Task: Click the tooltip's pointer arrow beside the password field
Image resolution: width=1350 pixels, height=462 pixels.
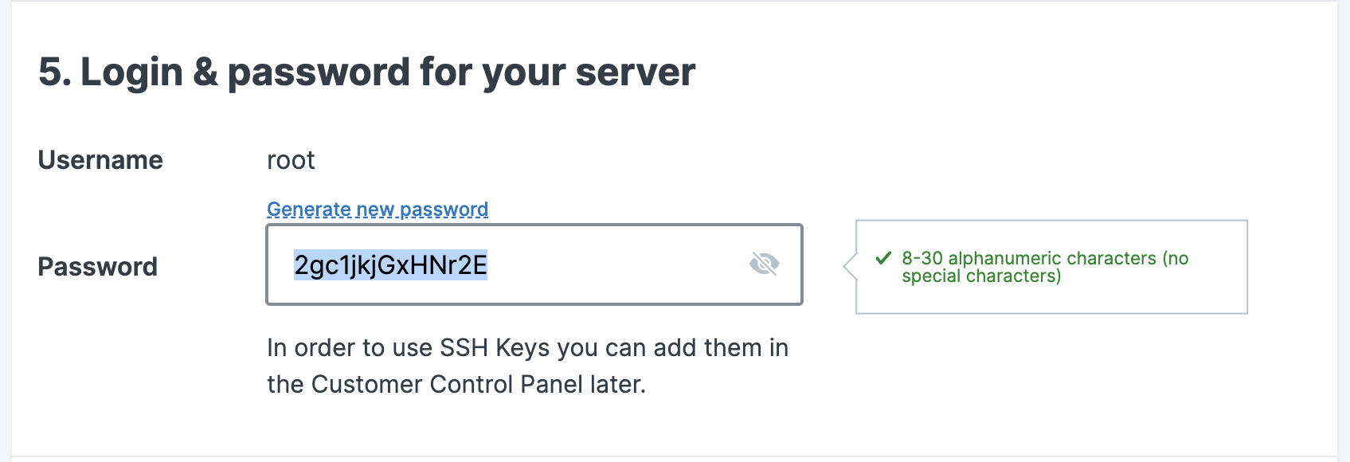Action: click(x=850, y=267)
